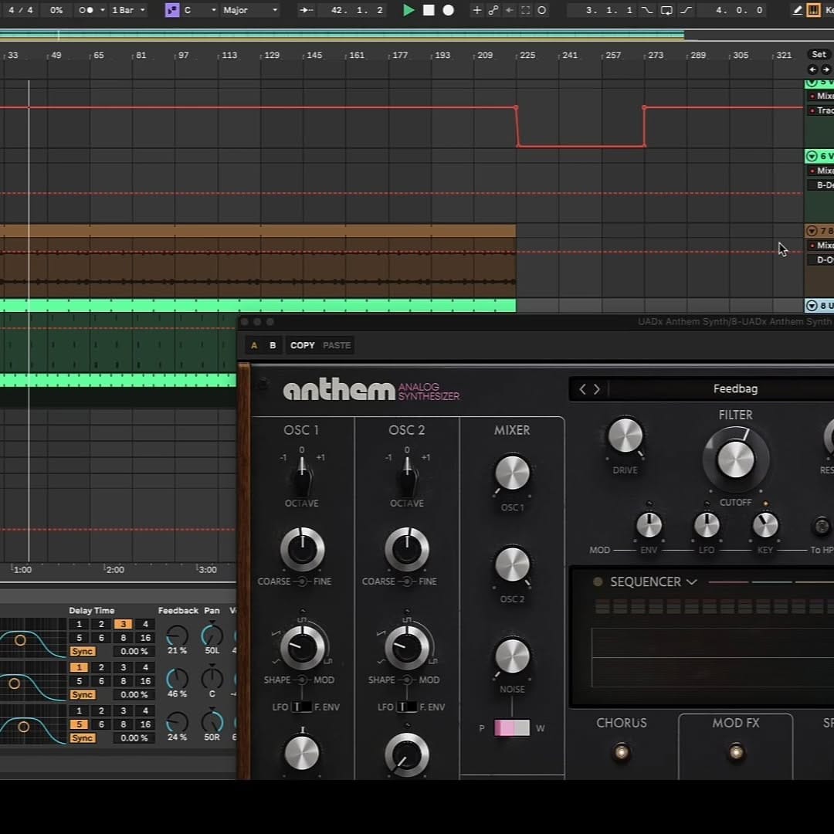Toggle the metronome button
This screenshot has width=834, height=834.
[x=86, y=10]
